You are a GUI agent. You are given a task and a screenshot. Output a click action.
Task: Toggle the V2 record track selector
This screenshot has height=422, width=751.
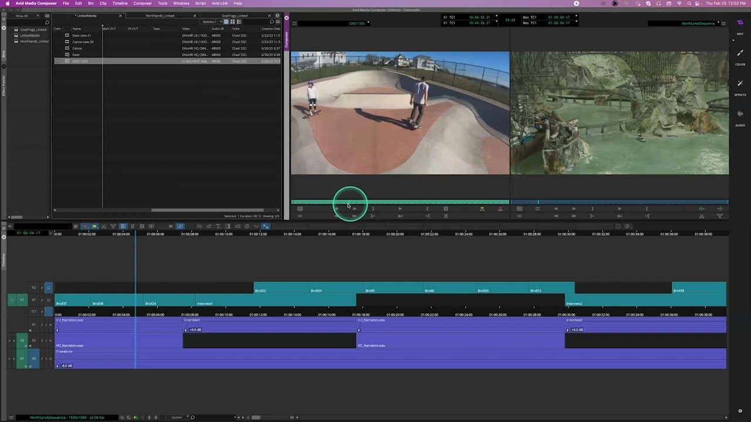(34, 287)
